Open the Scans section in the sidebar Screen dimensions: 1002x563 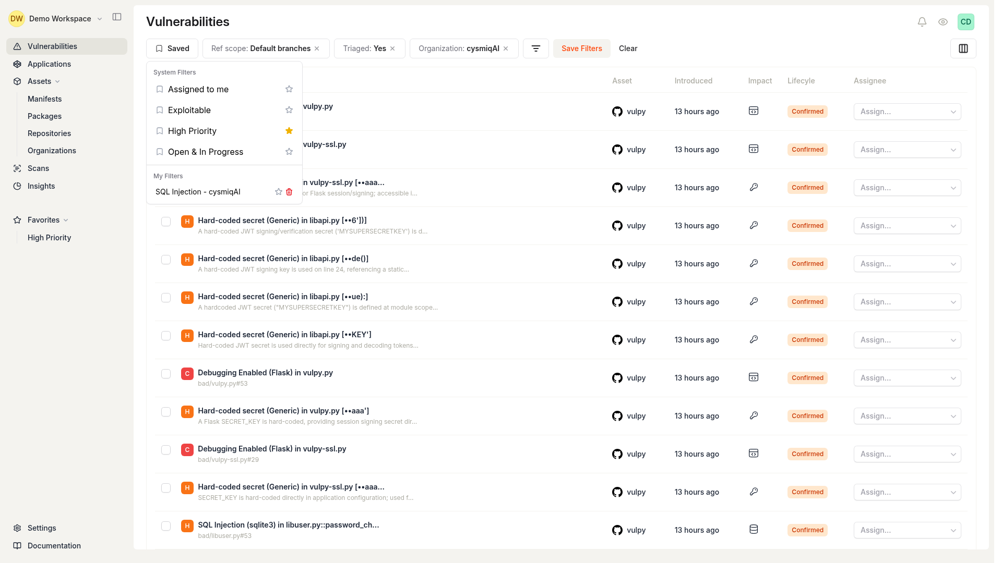pyautogui.click(x=38, y=168)
